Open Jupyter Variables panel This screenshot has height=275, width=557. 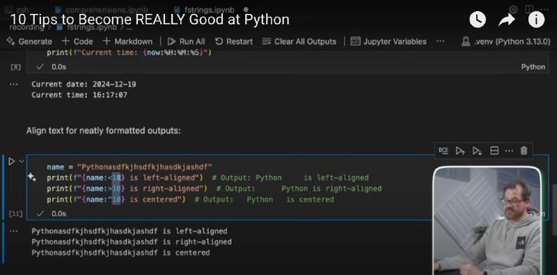coord(389,42)
